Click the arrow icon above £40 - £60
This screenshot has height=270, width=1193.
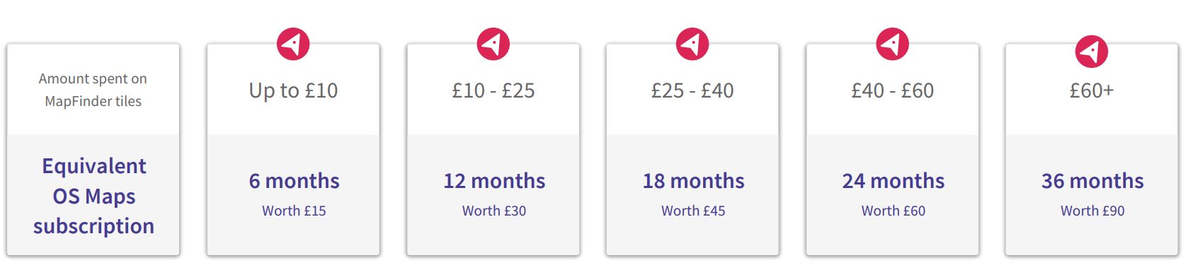click(893, 44)
